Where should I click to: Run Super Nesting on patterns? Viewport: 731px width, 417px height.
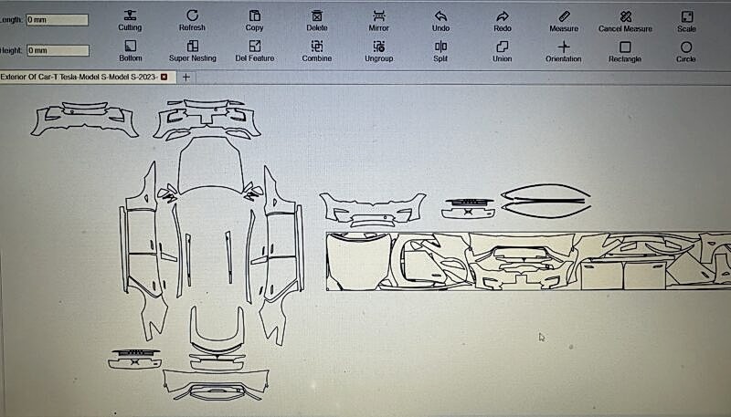(192, 47)
